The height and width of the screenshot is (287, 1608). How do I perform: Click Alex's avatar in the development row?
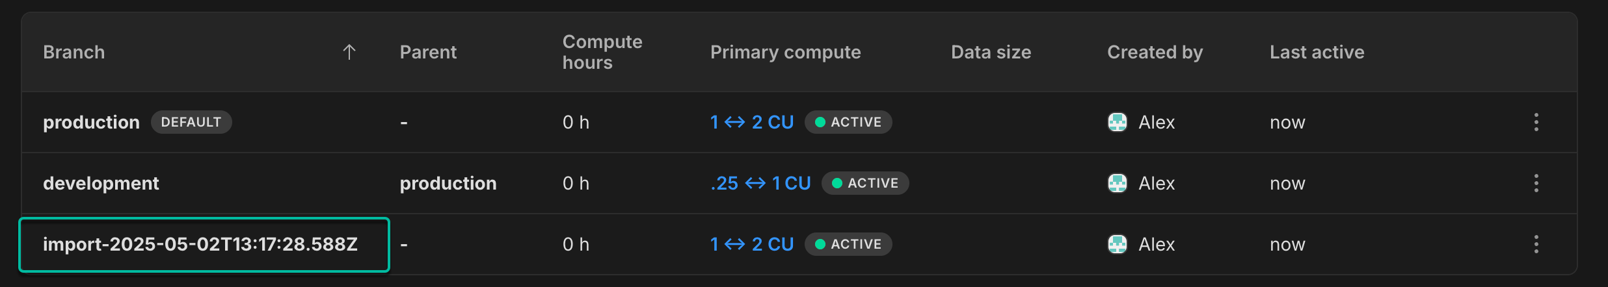tap(1117, 183)
